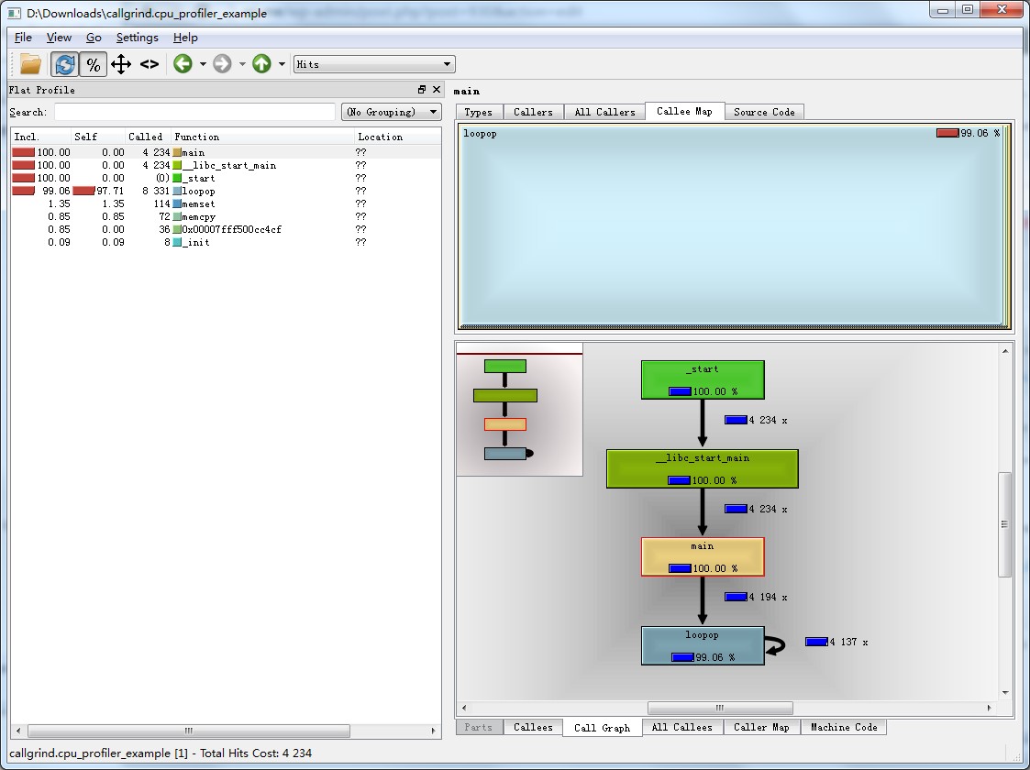1030x770 pixels.
Task: Close the Flat Profile panel
Action: pyautogui.click(x=436, y=90)
